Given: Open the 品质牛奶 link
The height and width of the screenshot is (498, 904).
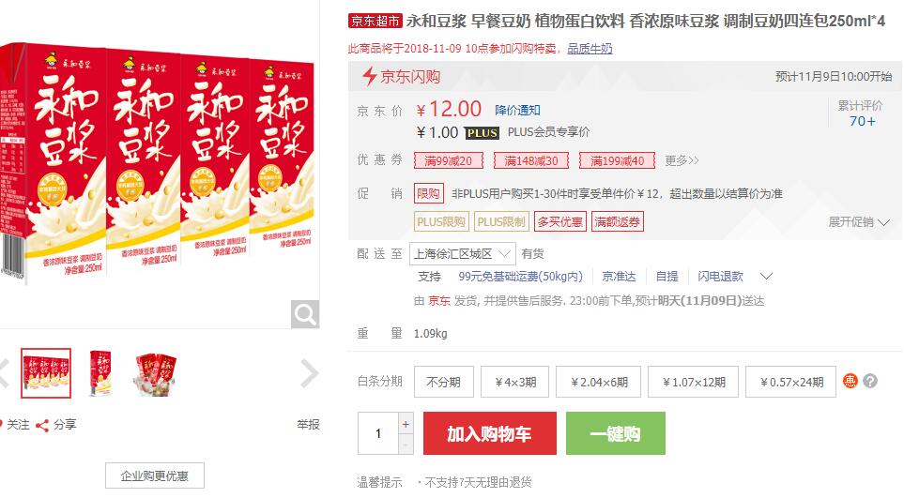Looking at the screenshot, I should 590,49.
